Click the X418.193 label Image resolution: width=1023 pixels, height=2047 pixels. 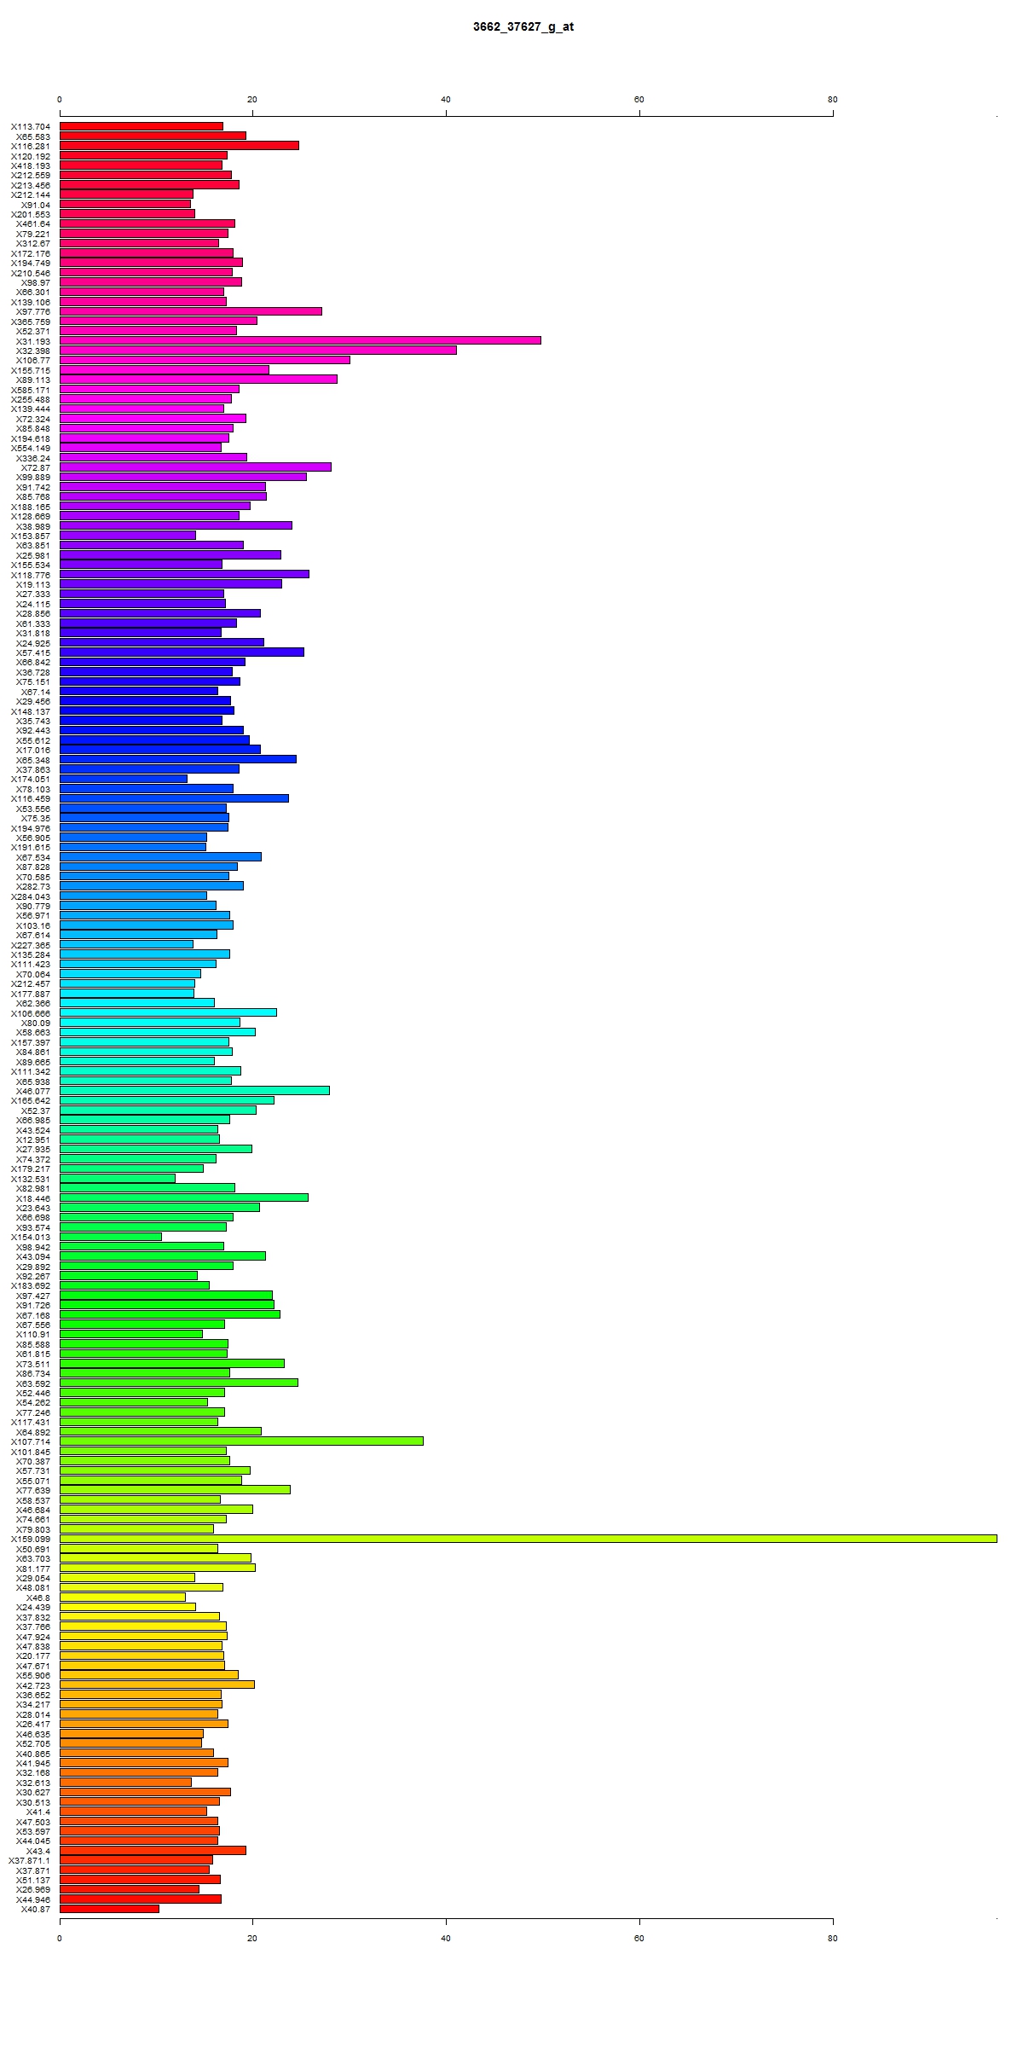click(31, 165)
